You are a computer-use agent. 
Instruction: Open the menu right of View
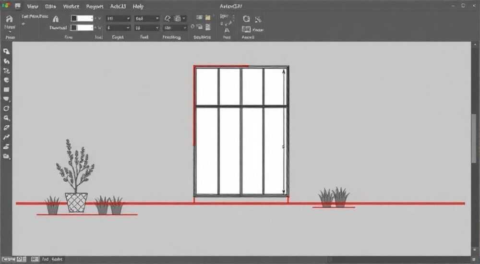50,6
